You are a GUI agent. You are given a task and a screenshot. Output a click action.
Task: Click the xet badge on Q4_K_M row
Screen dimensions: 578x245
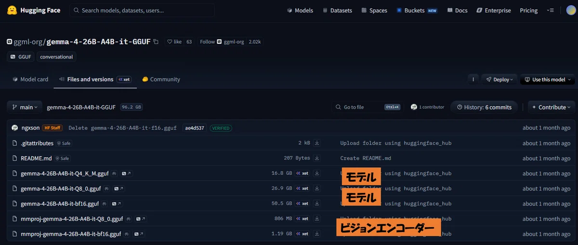(302, 173)
